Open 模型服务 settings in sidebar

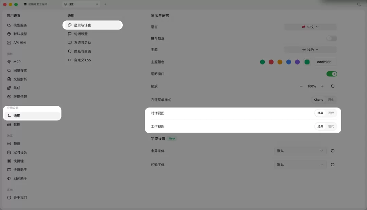point(32,25)
